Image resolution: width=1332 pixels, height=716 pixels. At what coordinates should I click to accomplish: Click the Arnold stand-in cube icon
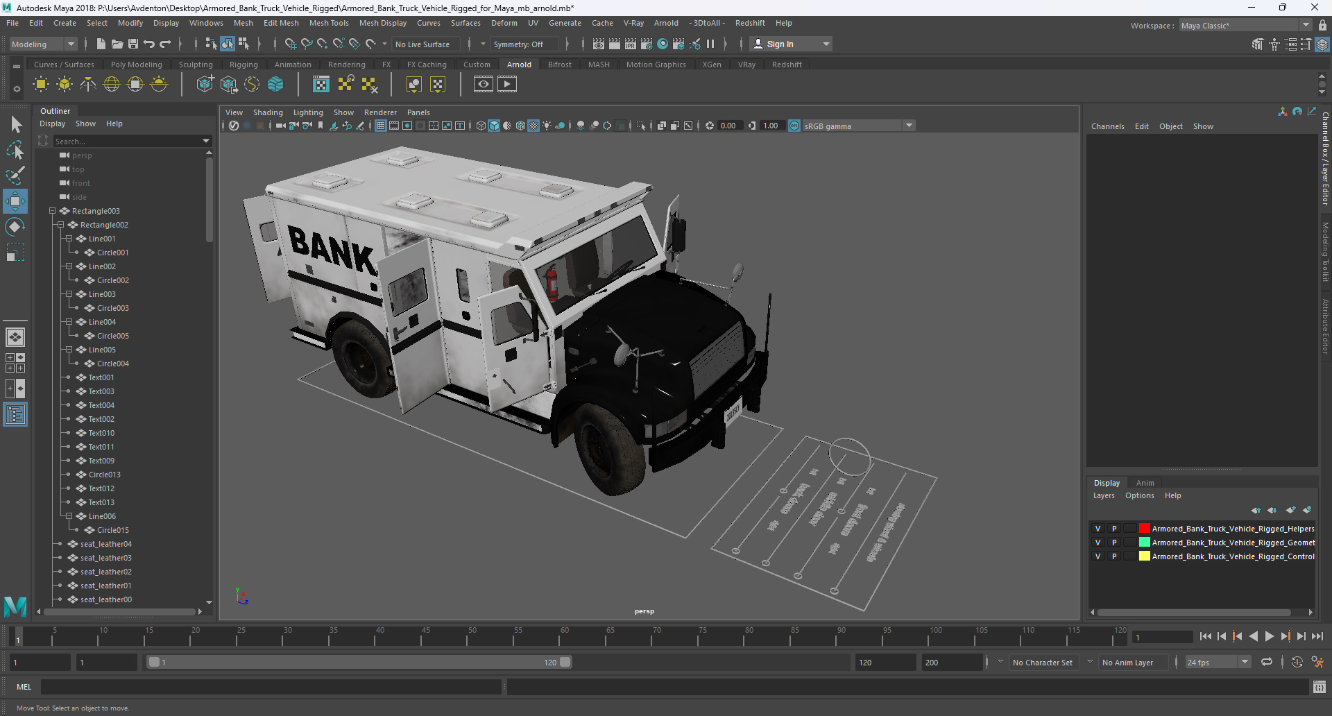tap(205, 85)
